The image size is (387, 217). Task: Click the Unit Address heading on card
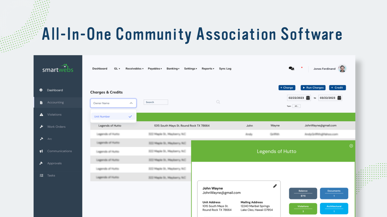click(x=211, y=202)
